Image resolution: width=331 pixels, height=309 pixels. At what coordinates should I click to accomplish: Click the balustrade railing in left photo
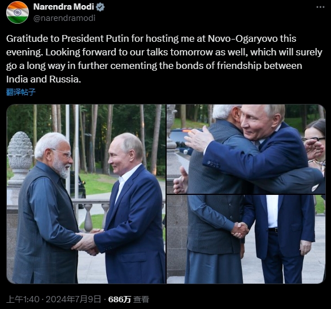tap(93, 214)
